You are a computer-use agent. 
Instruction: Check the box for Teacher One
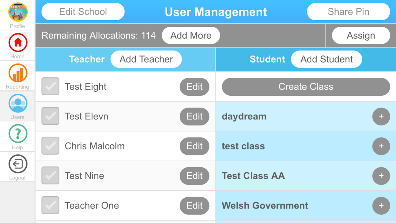click(x=50, y=205)
